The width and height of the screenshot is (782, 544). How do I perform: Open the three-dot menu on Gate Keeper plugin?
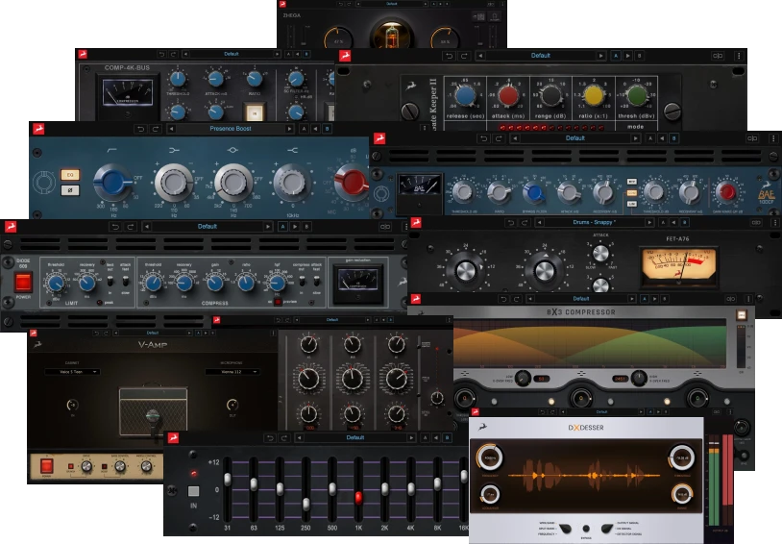[738, 56]
